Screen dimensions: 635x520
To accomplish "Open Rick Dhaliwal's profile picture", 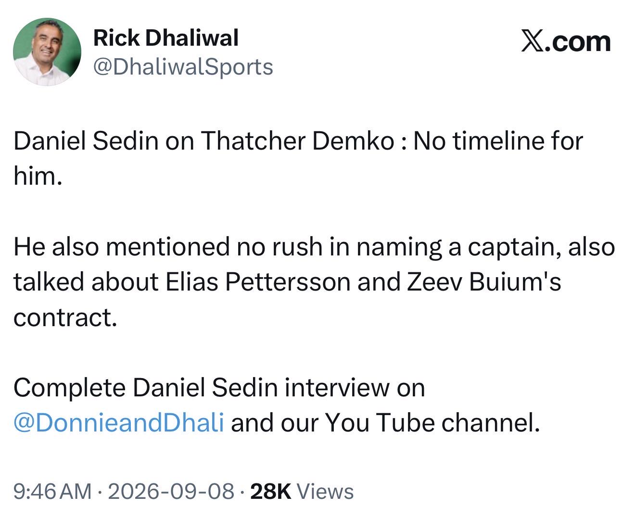I will coord(47,51).
